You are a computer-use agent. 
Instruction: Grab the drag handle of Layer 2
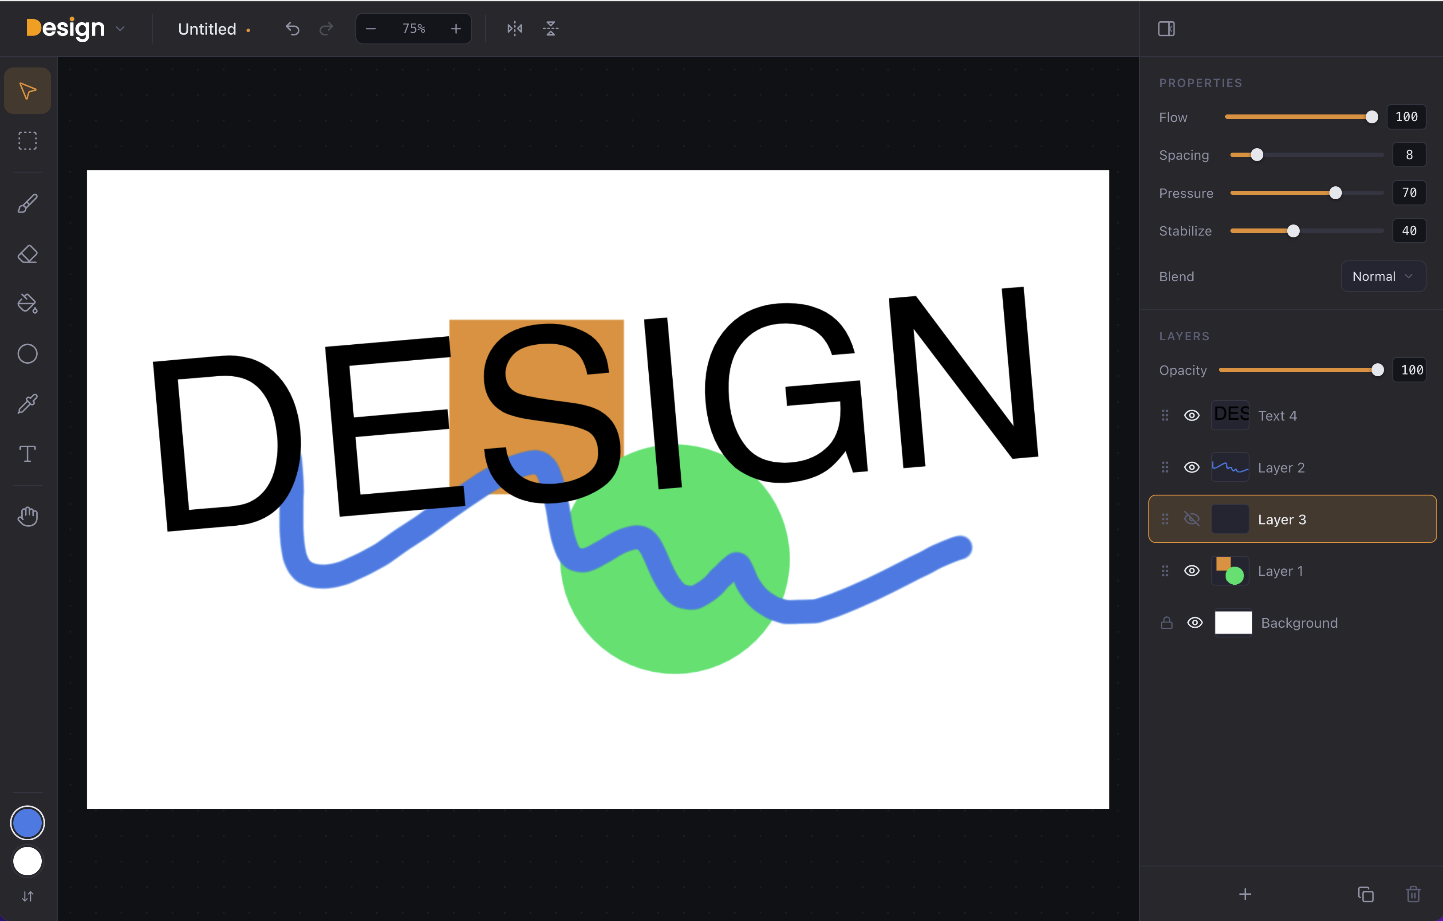point(1165,468)
